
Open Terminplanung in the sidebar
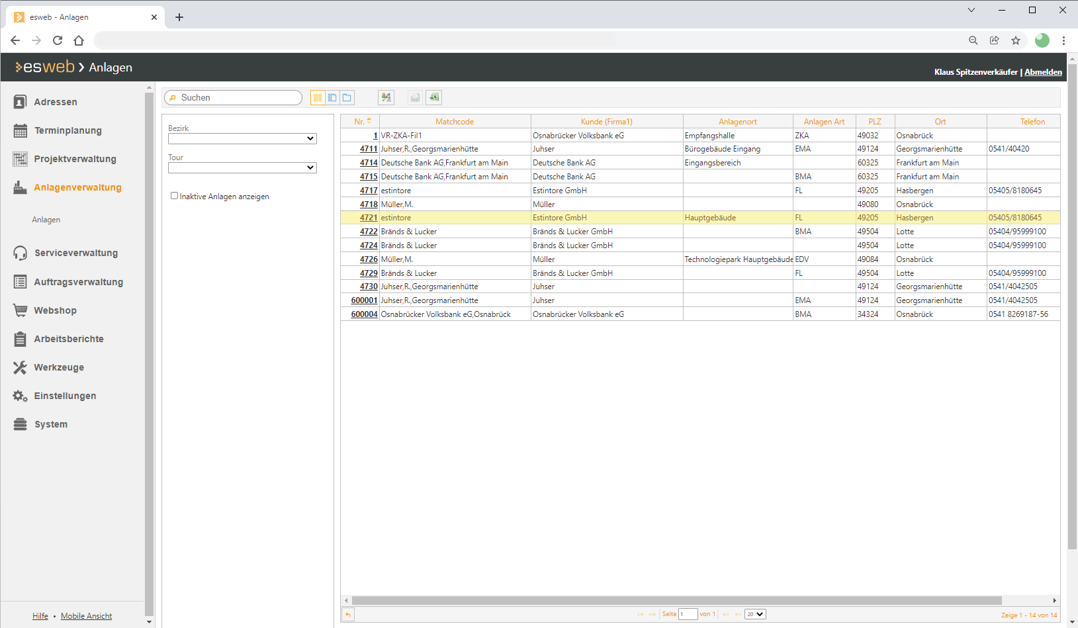(x=68, y=130)
